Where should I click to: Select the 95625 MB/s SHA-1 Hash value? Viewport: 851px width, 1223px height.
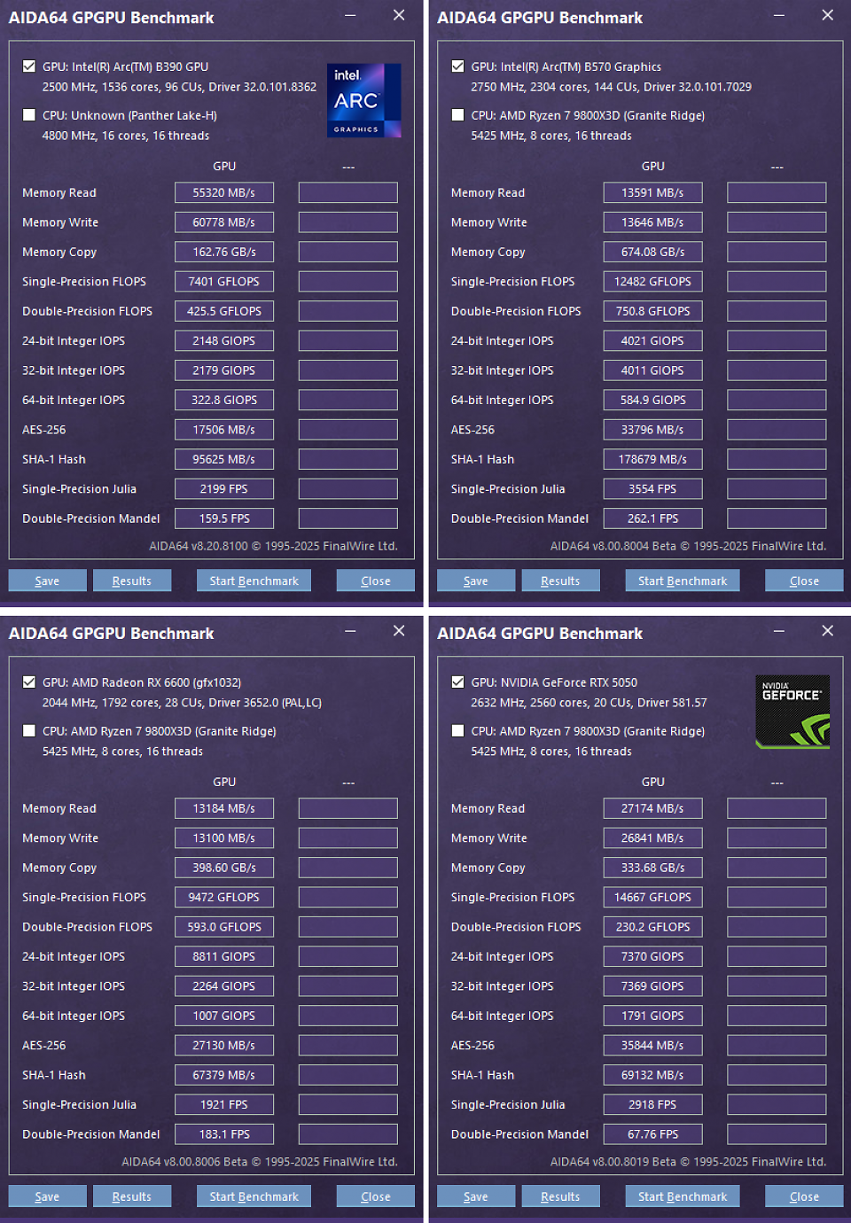(x=224, y=459)
